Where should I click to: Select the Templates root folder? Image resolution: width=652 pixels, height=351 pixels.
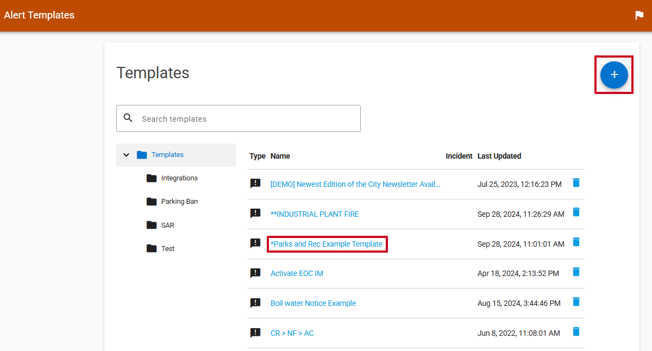(x=176, y=155)
